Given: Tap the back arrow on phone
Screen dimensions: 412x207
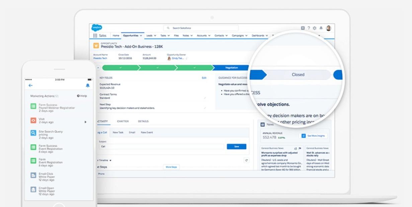Looking at the screenshot, I should [30, 85].
